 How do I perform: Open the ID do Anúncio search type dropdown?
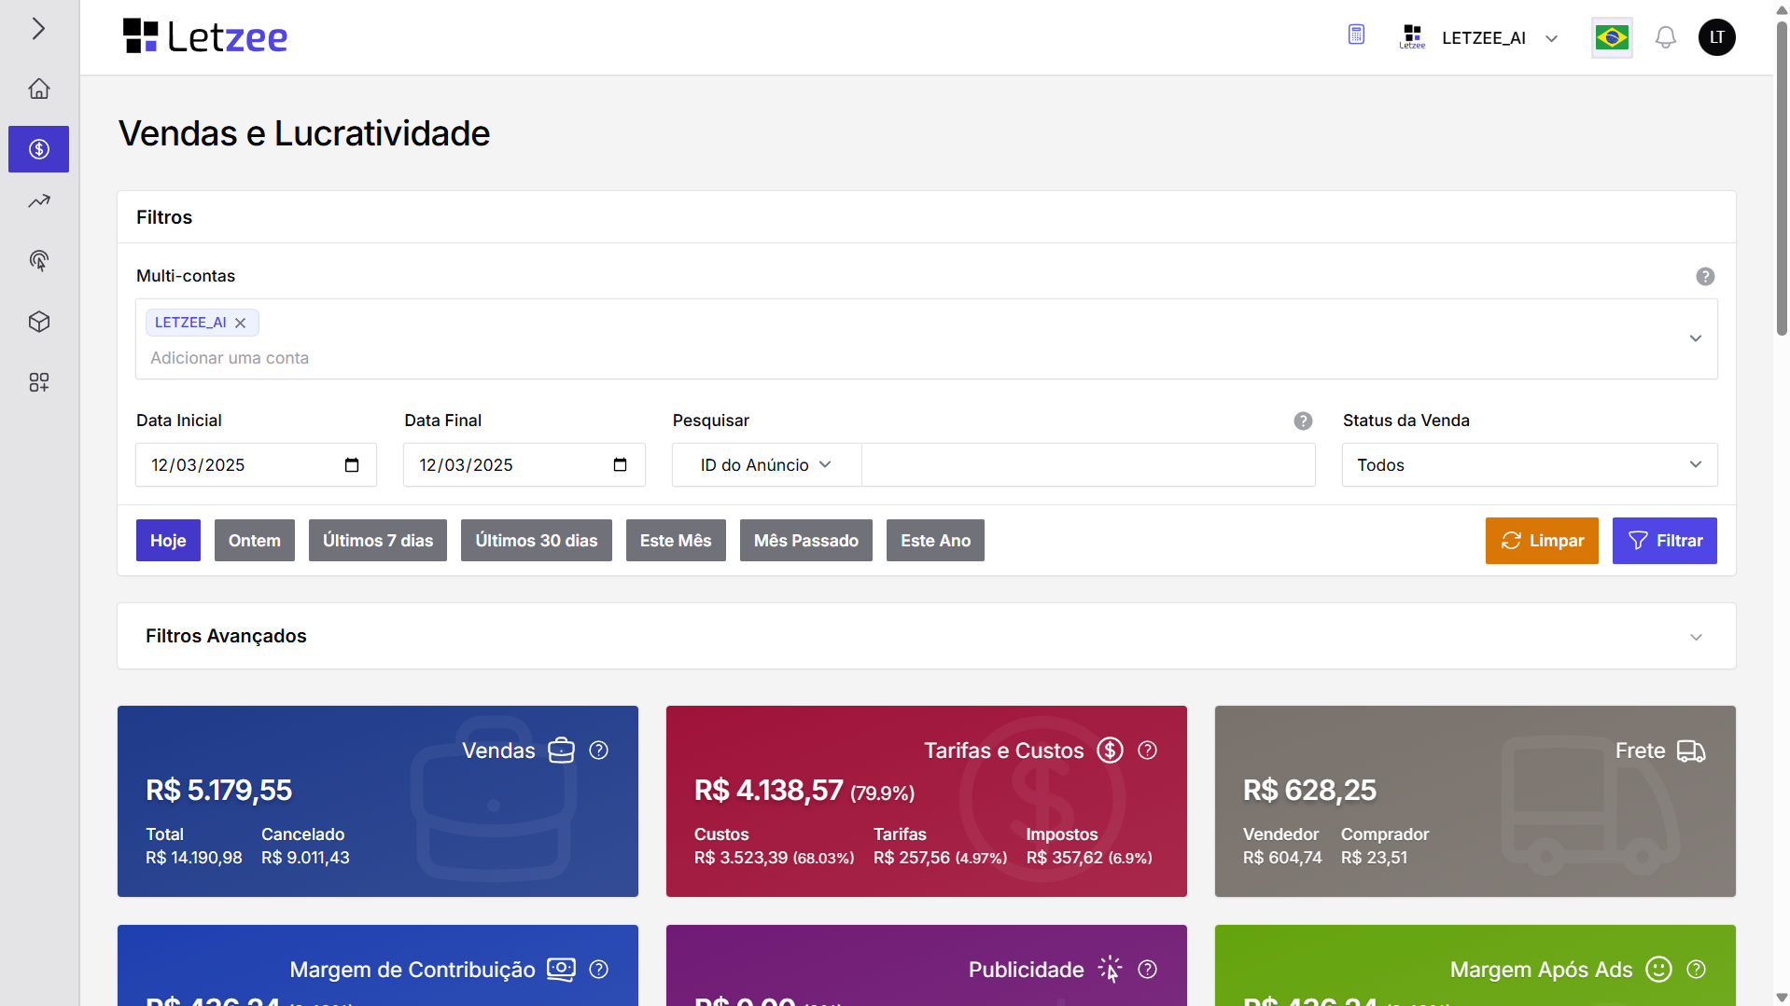coord(766,465)
